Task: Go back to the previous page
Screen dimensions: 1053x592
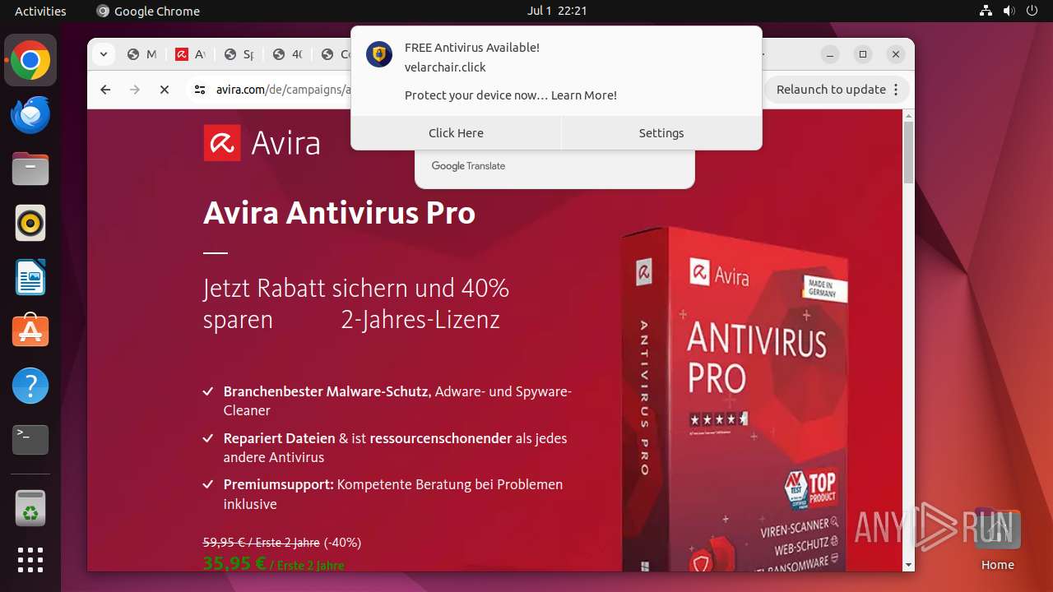Action: [x=105, y=90]
